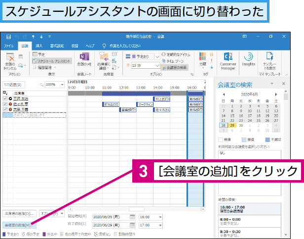Viewport: 304px width, 239px height.
Task: Uncheck attendee 三沢 友治
Action: 5,98
